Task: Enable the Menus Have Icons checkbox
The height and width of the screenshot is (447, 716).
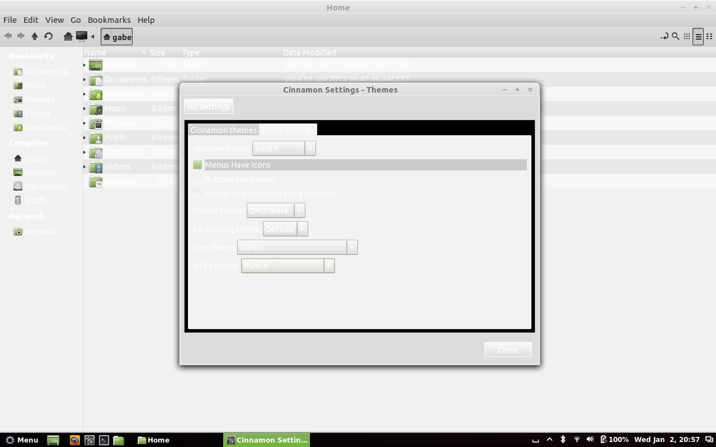Action: point(197,164)
